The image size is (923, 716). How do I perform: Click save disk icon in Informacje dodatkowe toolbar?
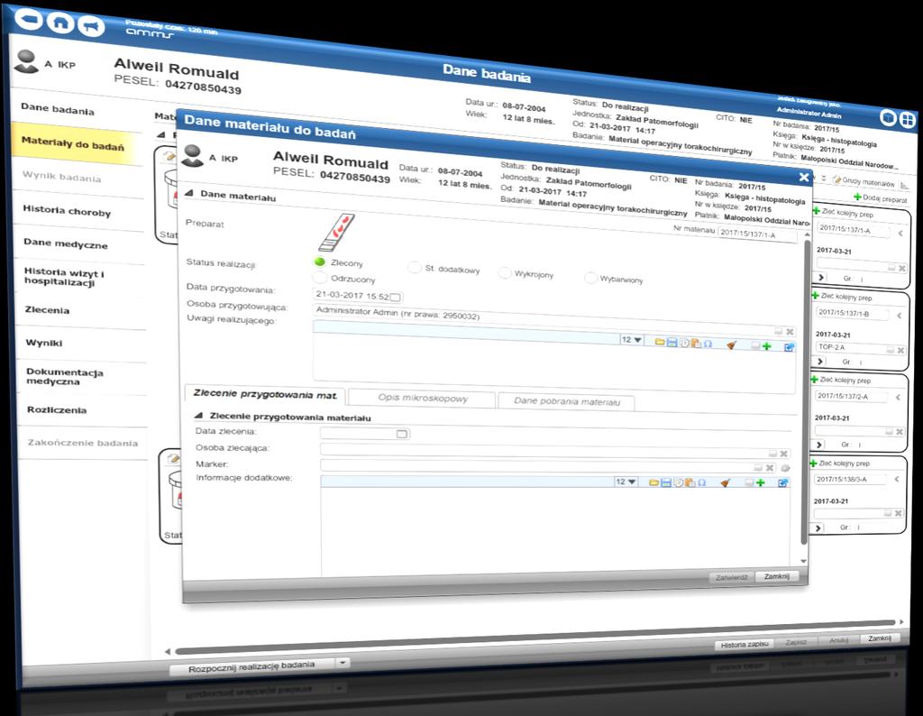click(666, 482)
